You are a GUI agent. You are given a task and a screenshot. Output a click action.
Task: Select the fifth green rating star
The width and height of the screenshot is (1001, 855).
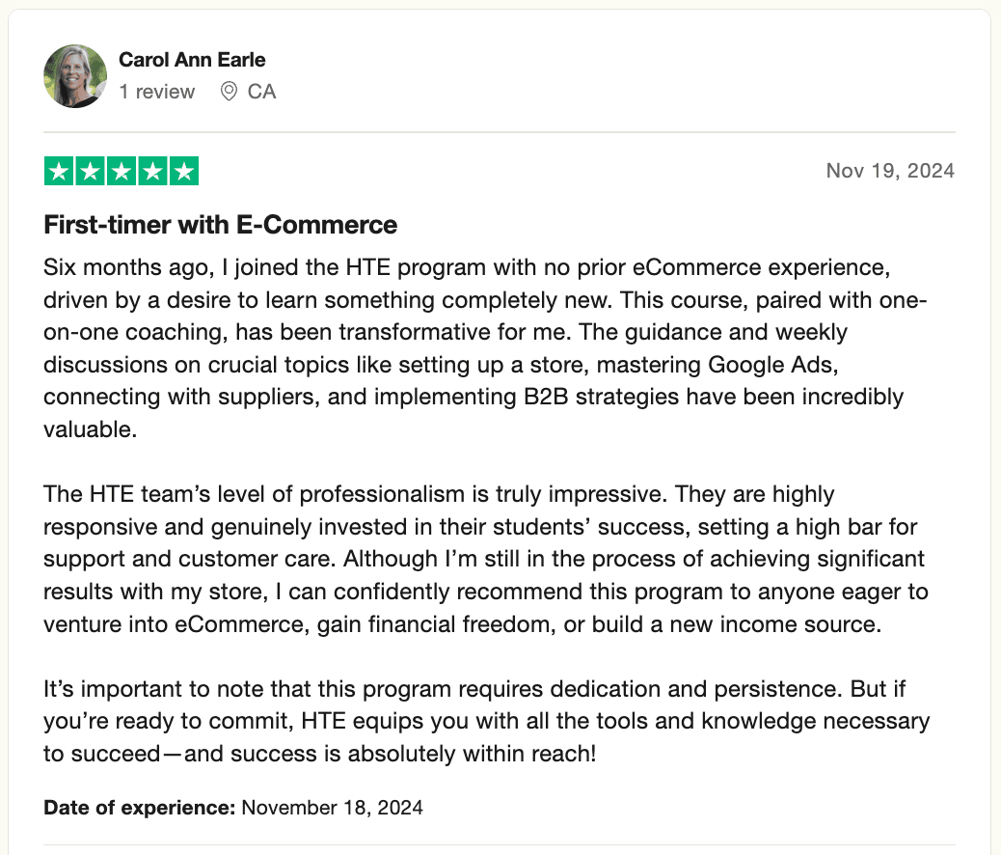183,171
